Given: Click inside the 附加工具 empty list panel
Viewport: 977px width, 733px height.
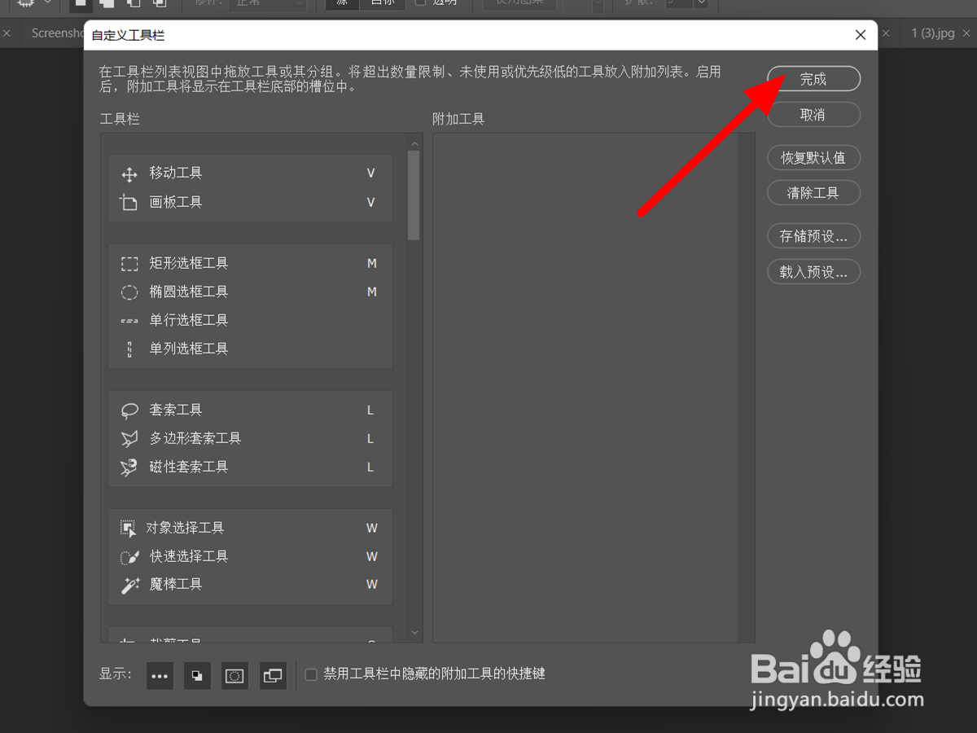Looking at the screenshot, I should [x=585, y=388].
